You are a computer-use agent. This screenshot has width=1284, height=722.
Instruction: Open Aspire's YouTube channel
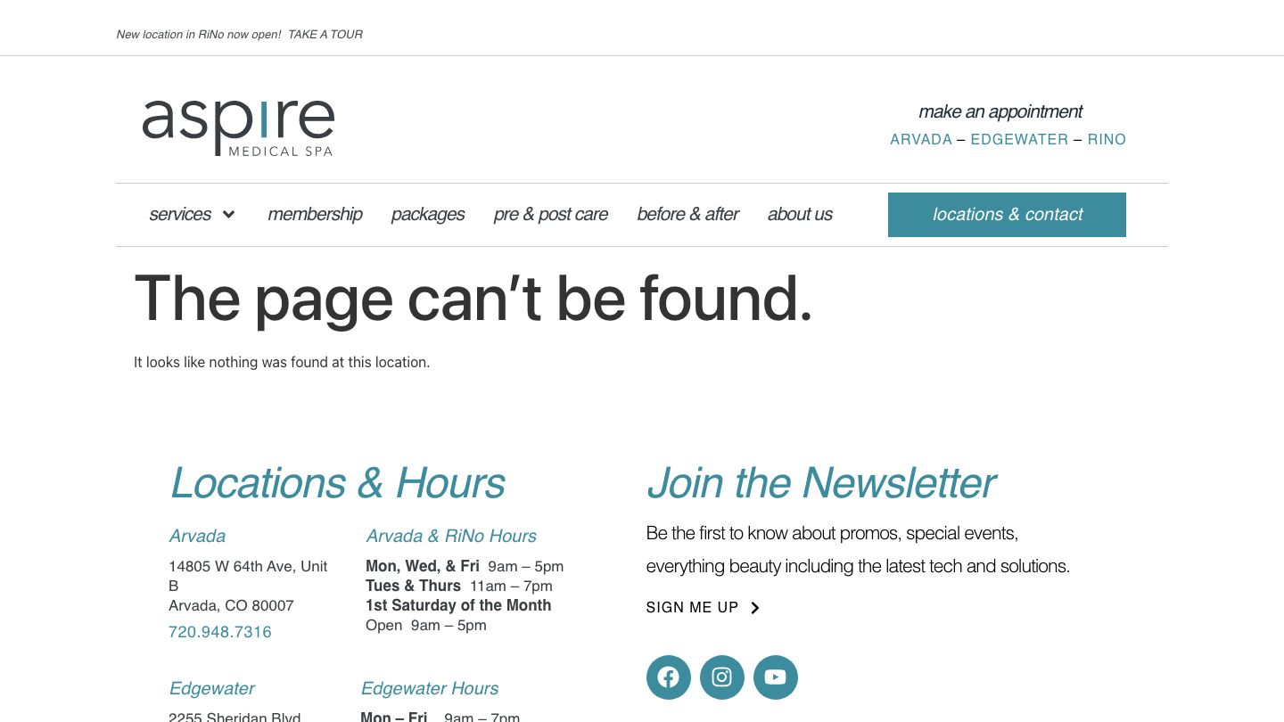(775, 677)
